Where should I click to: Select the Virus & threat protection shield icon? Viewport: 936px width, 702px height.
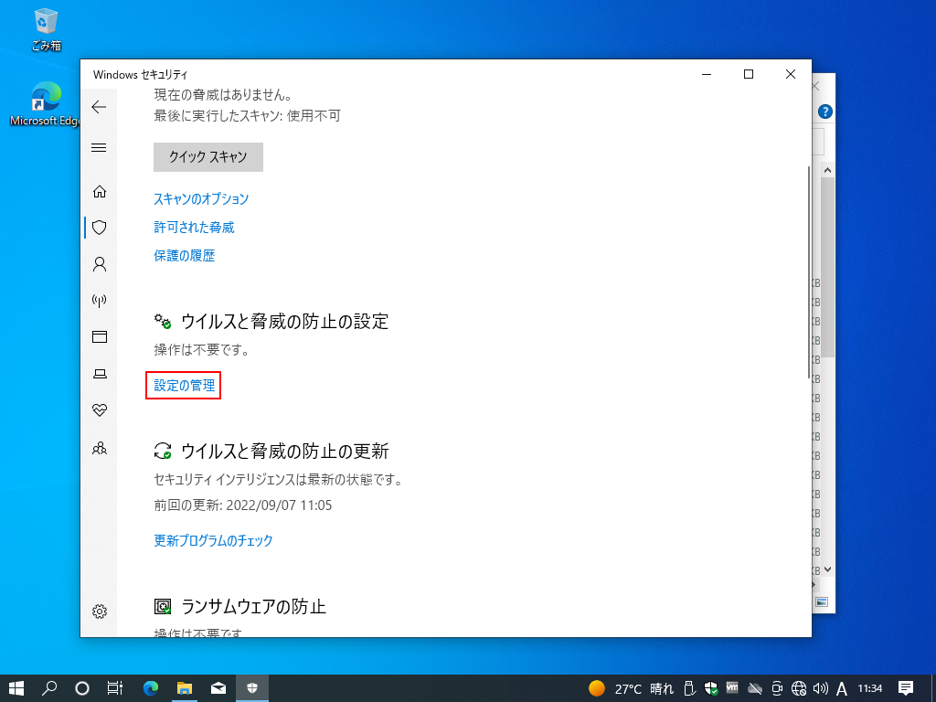click(100, 228)
